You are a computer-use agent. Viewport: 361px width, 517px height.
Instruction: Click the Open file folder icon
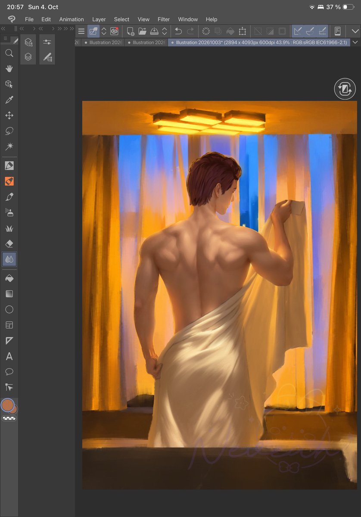142,31
